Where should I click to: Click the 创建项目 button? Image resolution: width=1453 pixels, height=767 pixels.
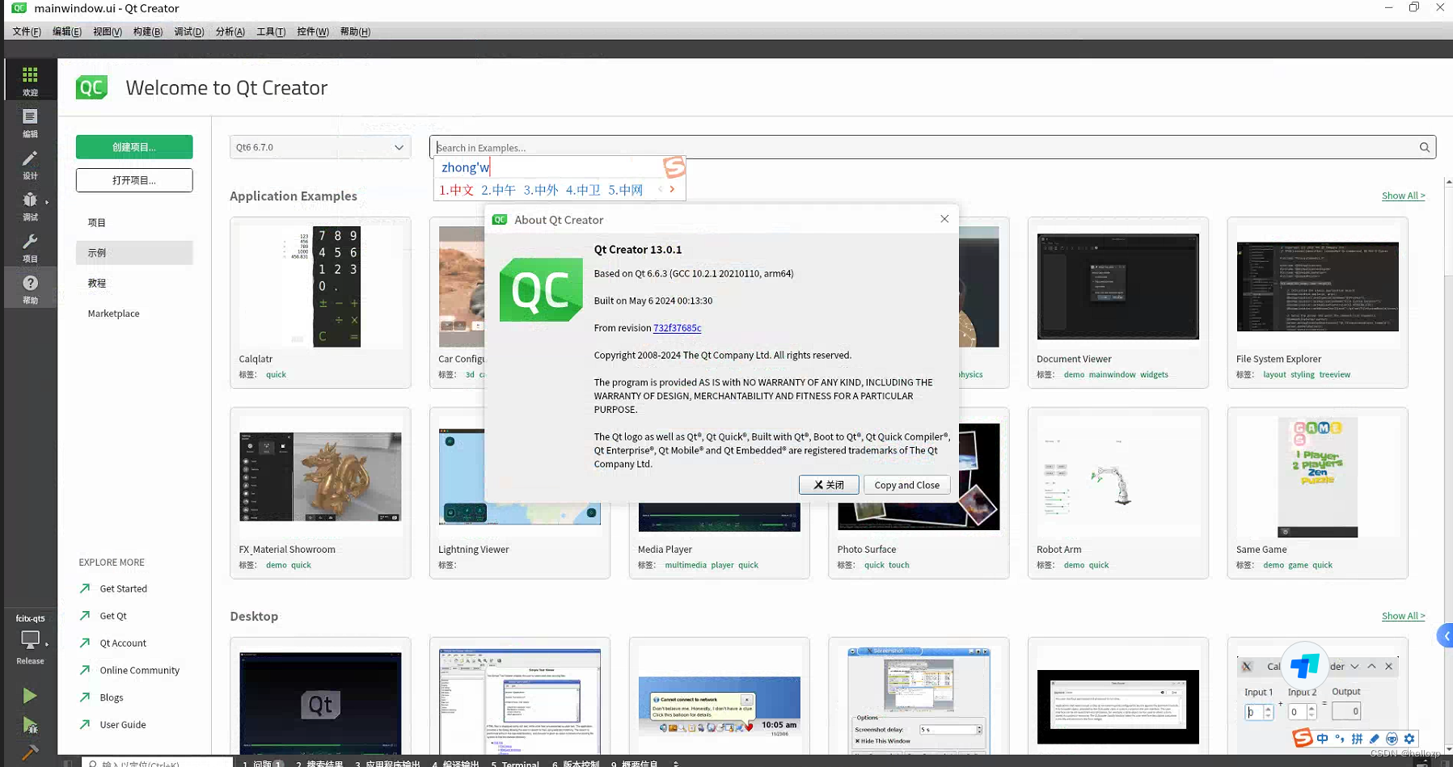pos(134,147)
